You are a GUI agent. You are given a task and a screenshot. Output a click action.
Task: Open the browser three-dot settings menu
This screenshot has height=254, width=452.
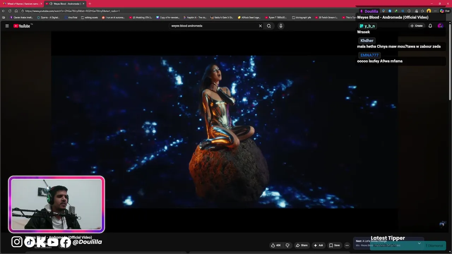click(435, 11)
